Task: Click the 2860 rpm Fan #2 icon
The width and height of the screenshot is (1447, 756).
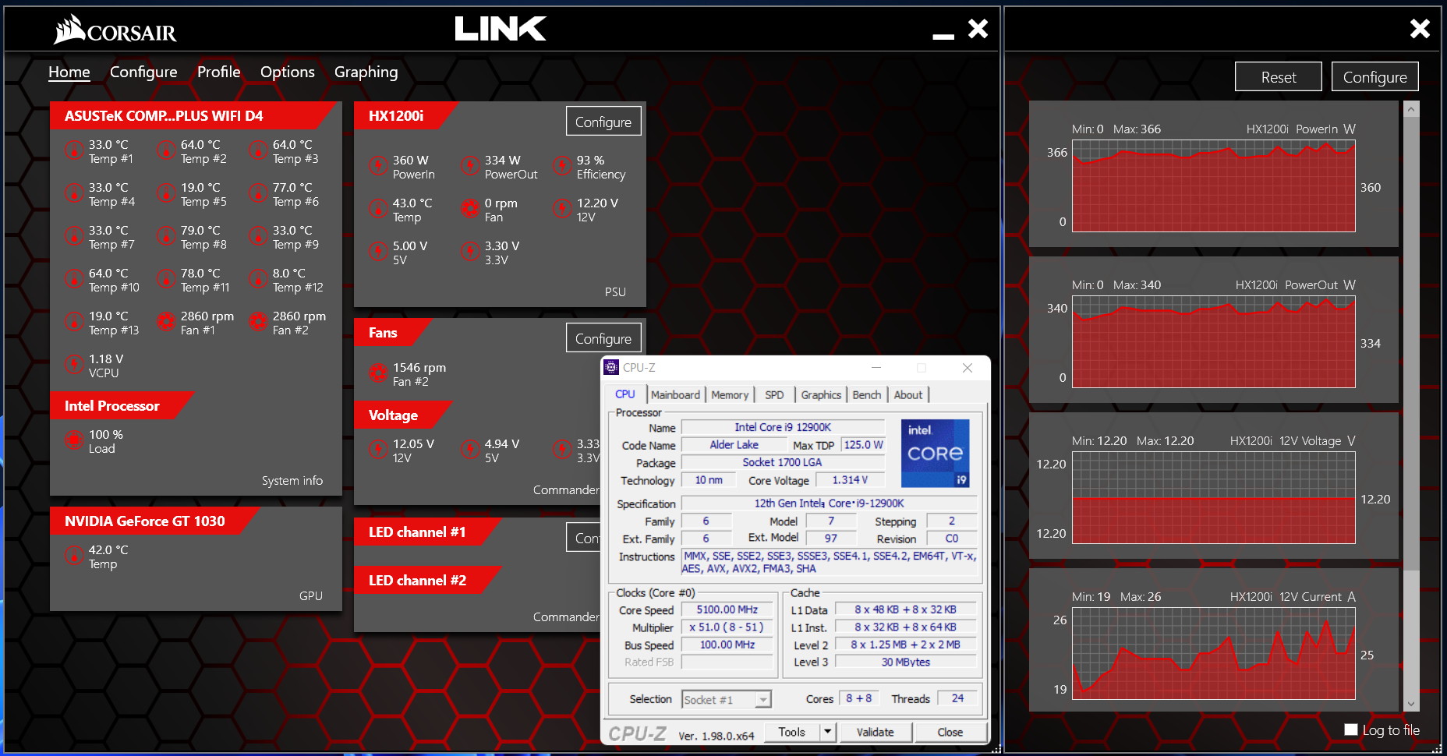Action: click(258, 321)
